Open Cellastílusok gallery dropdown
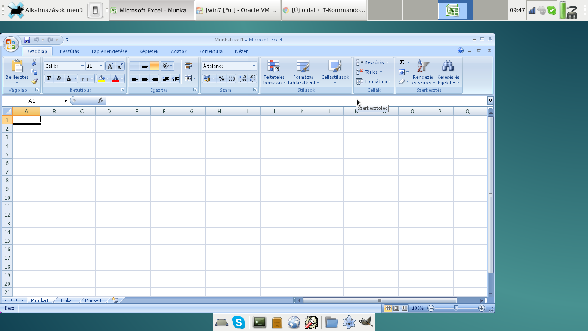The width and height of the screenshot is (588, 331). pos(335,72)
